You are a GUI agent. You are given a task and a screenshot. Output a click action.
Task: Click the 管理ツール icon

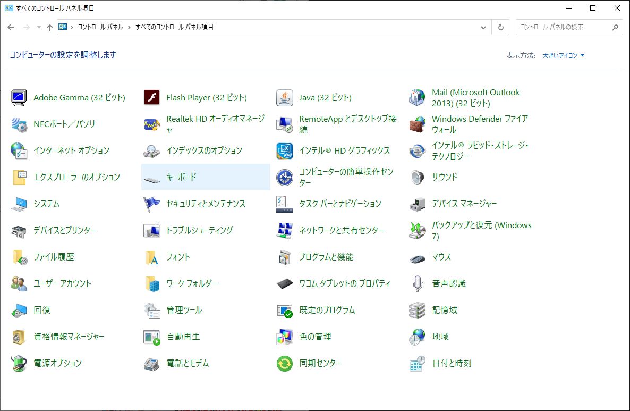click(x=152, y=310)
